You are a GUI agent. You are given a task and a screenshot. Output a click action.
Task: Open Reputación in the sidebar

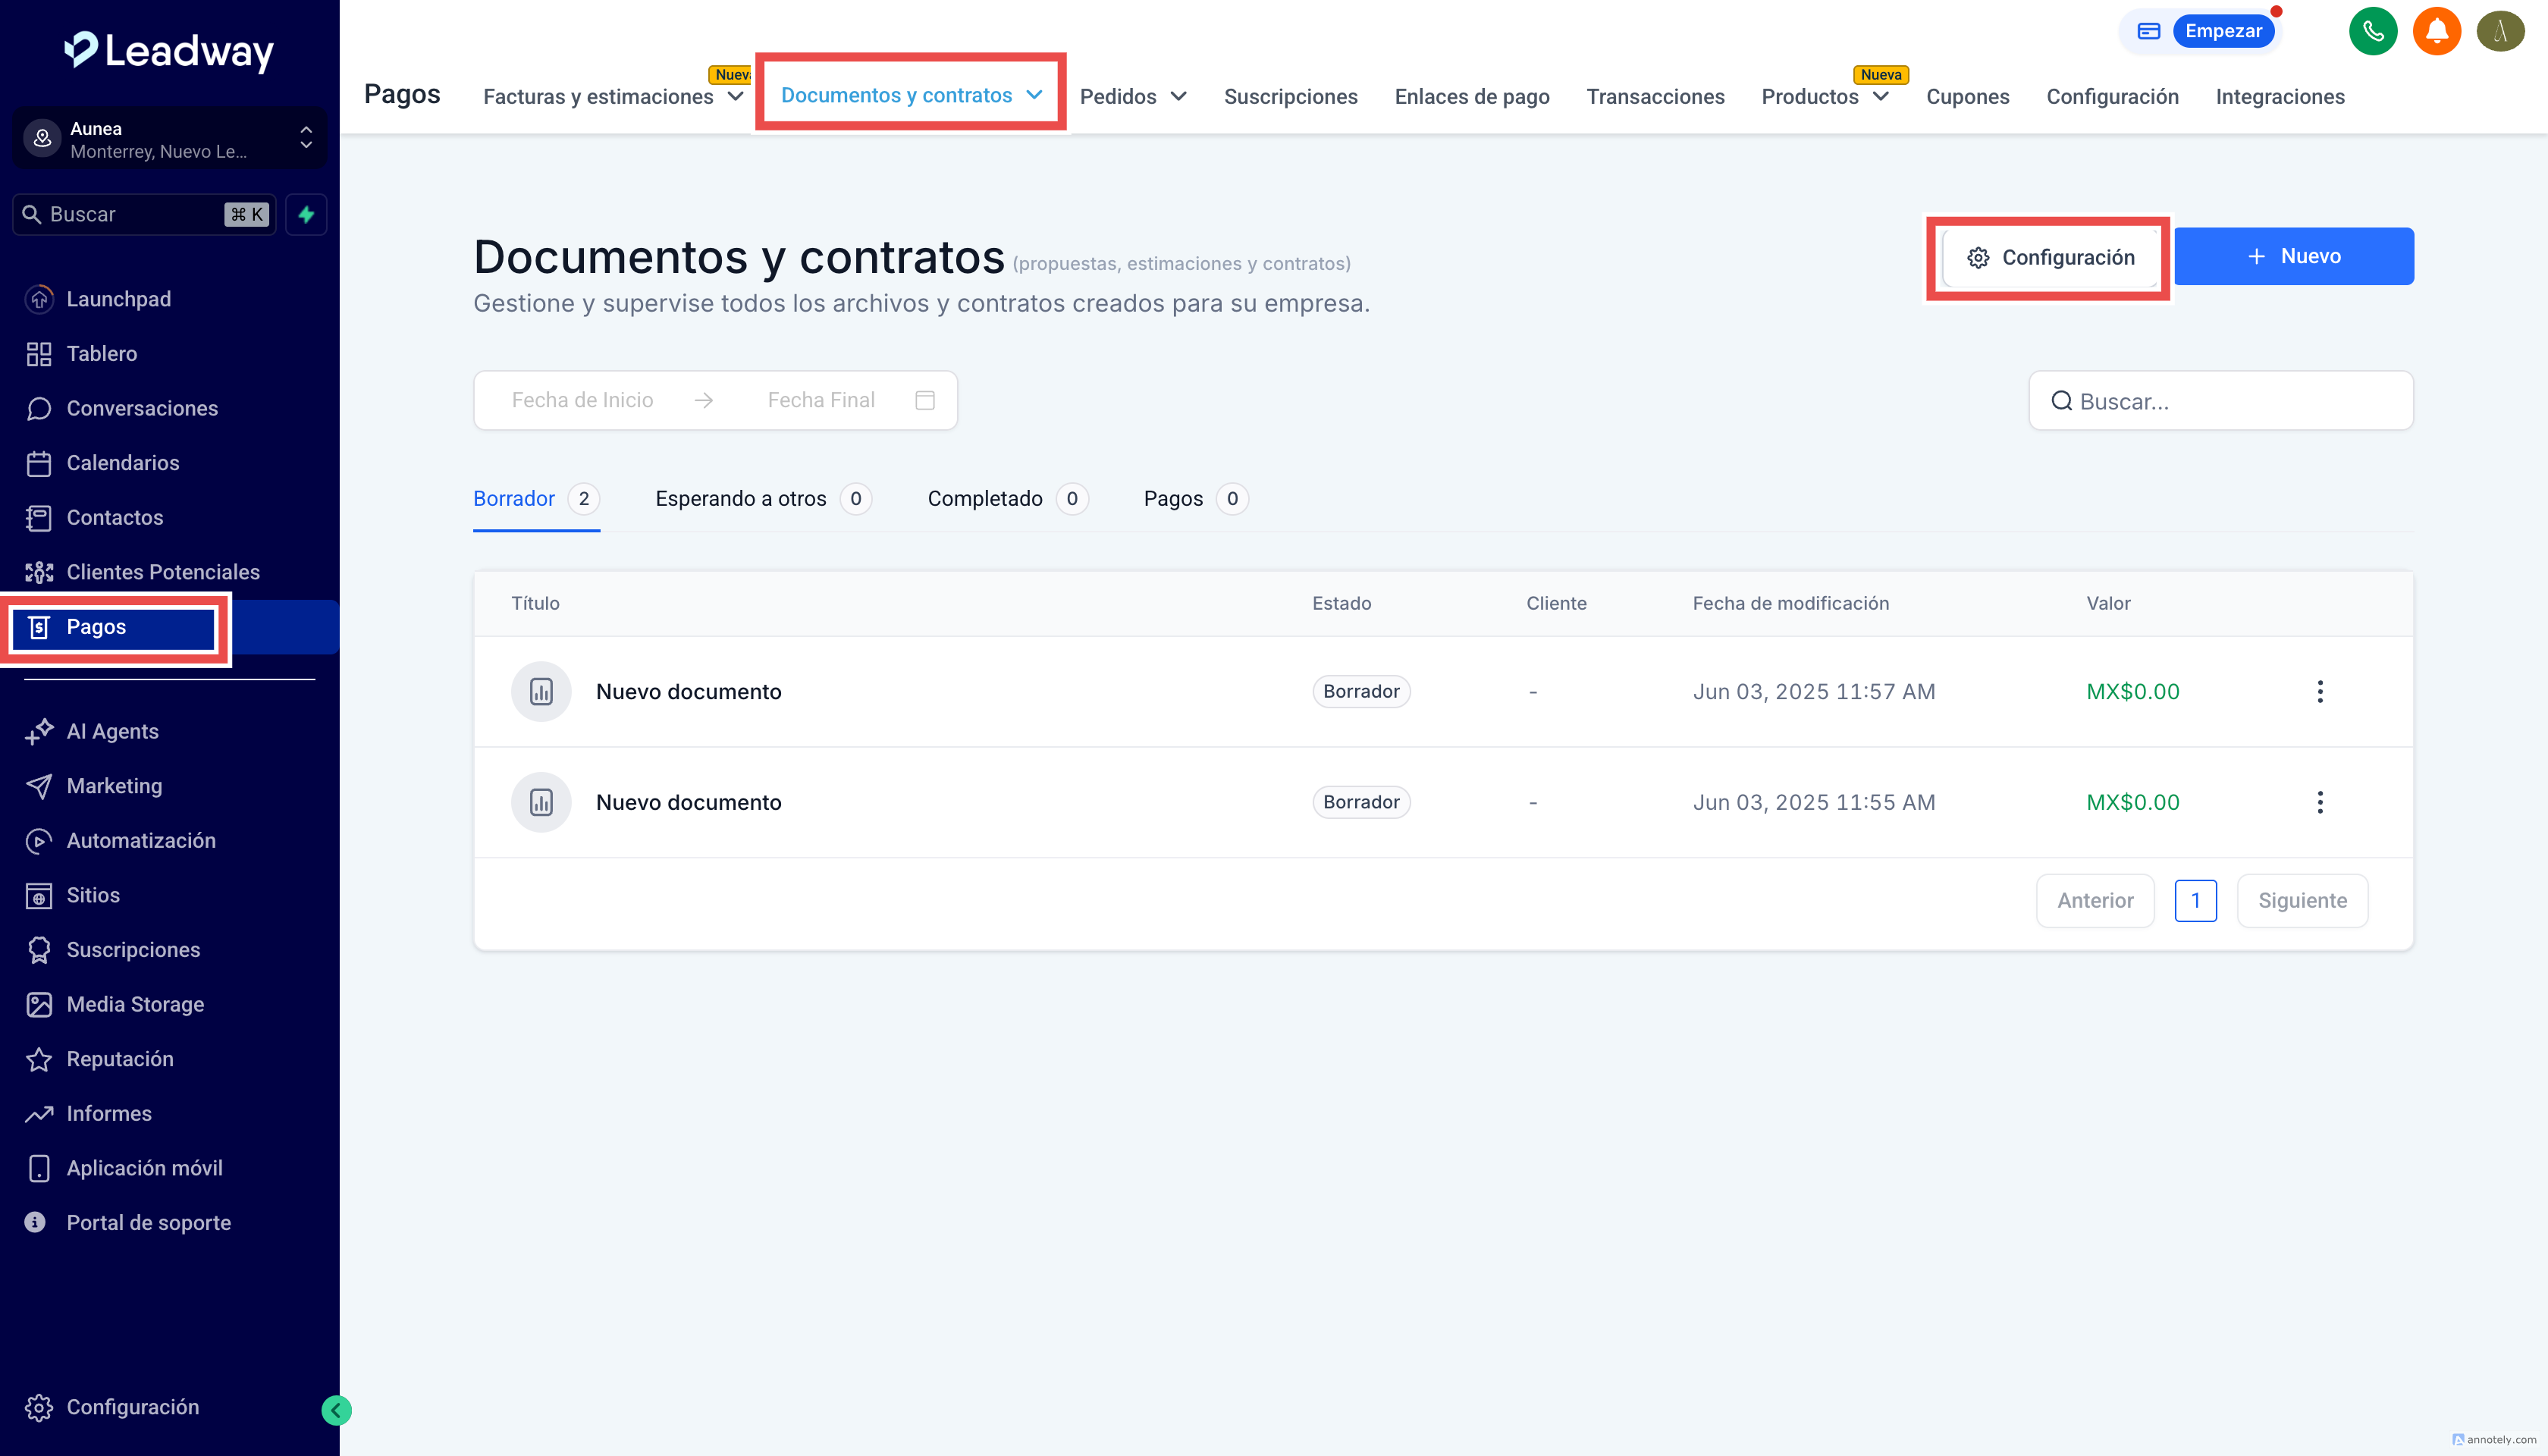(119, 1058)
